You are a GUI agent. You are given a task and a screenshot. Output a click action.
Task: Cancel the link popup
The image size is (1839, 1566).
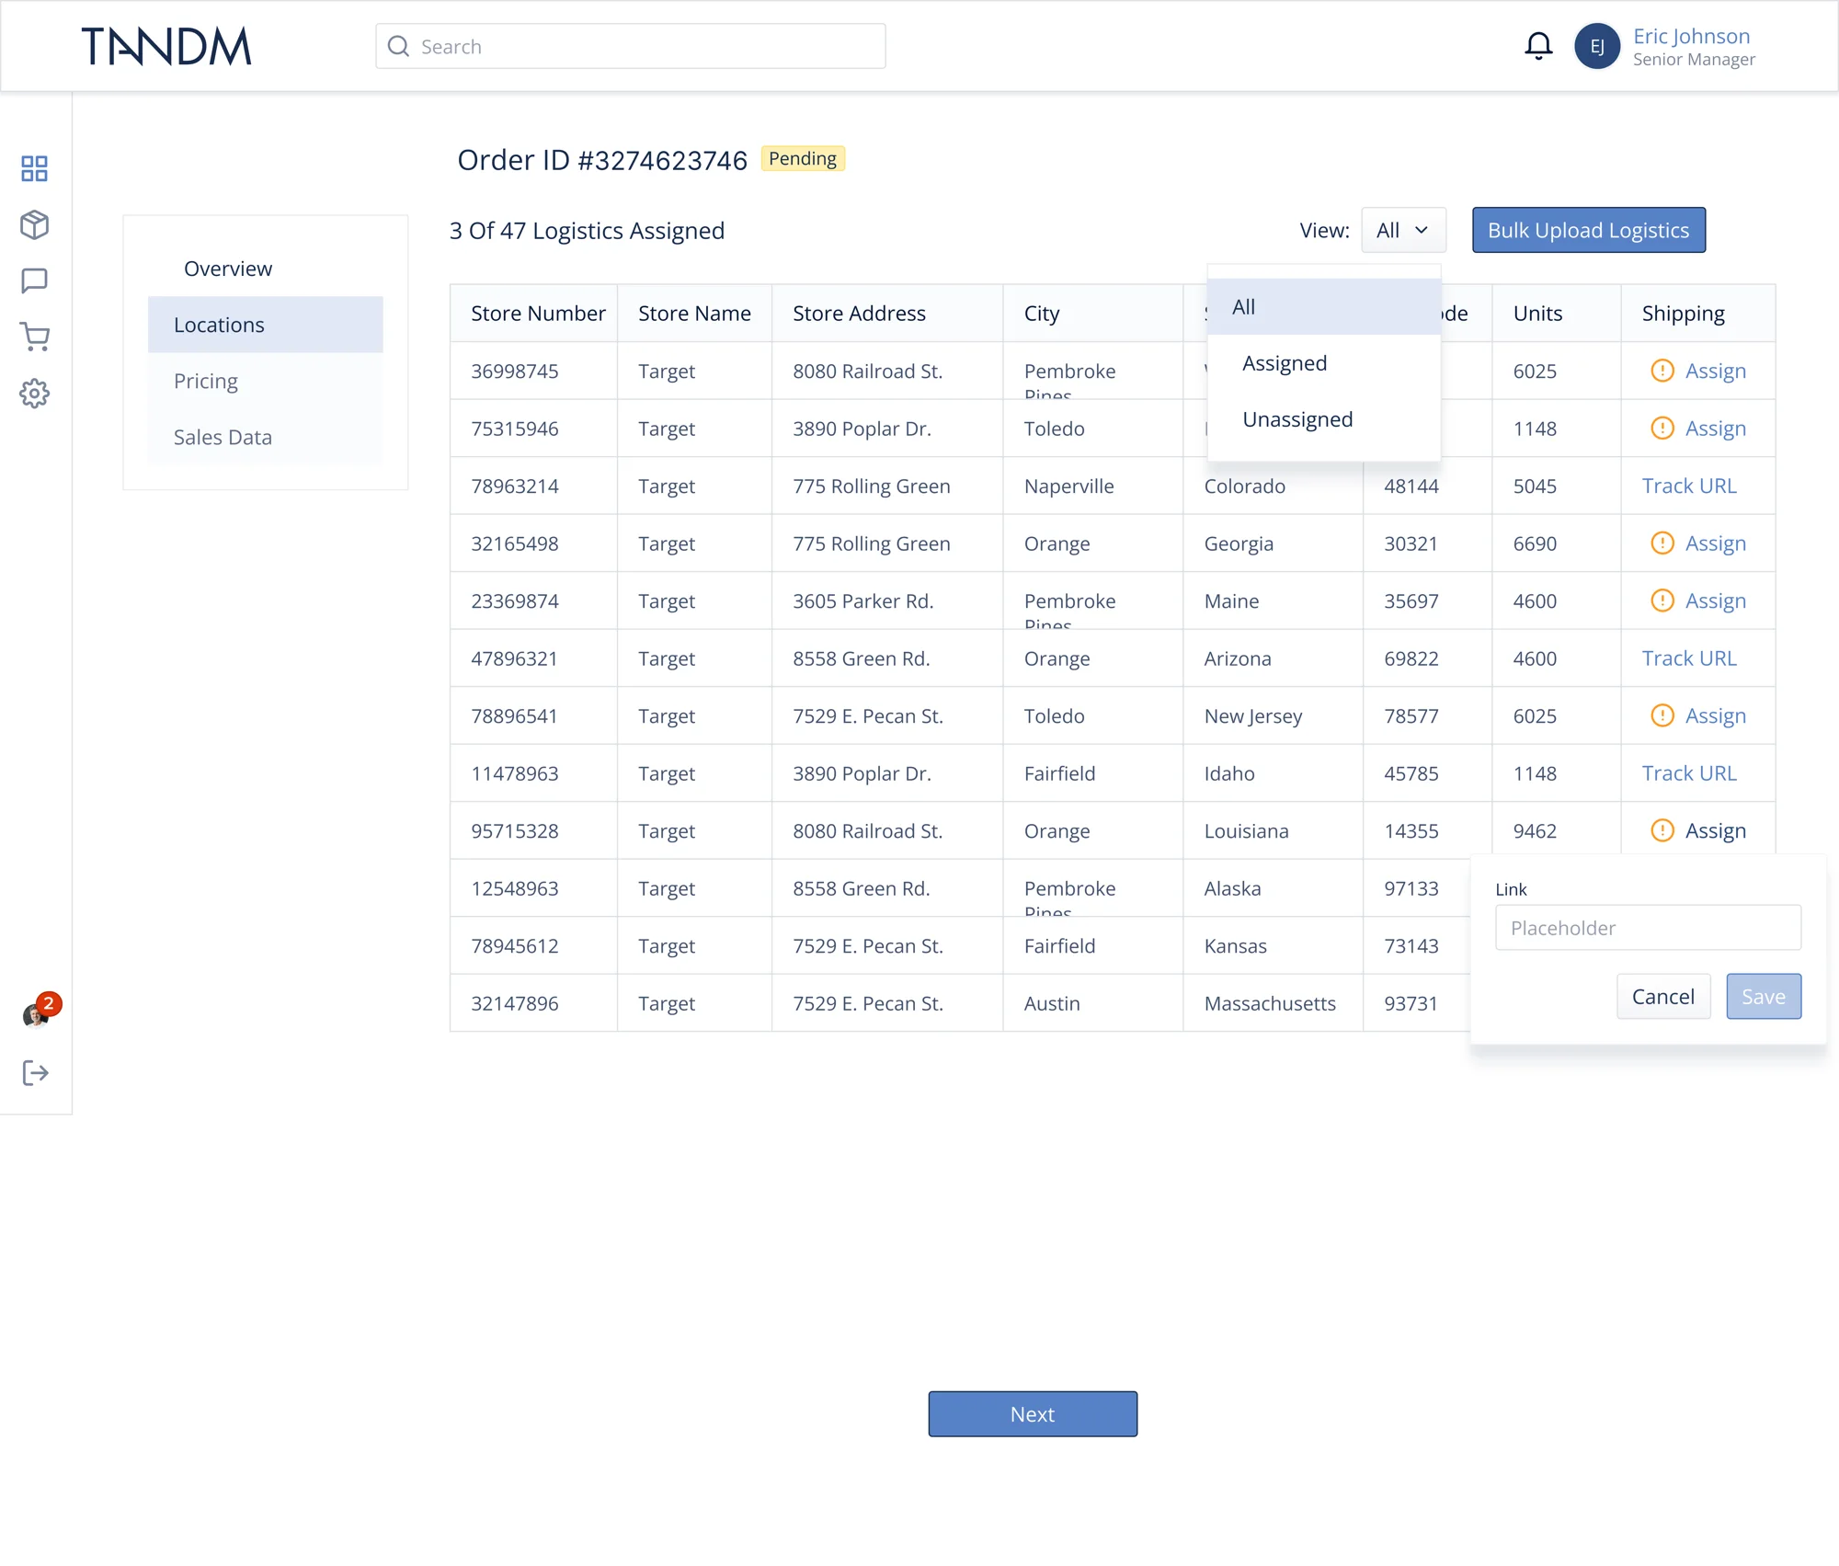coord(1662,996)
